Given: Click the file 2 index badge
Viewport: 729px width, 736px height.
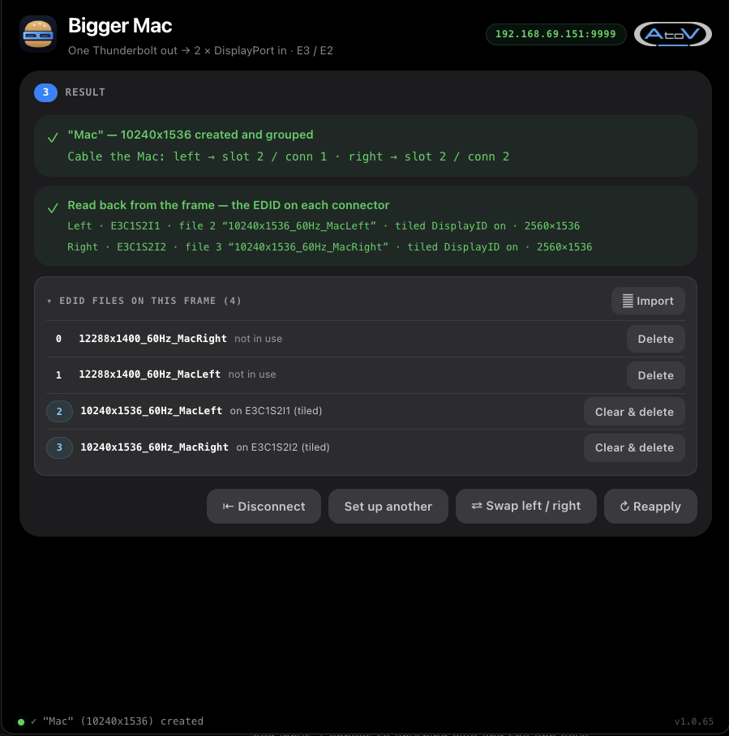Looking at the screenshot, I should point(59,411).
